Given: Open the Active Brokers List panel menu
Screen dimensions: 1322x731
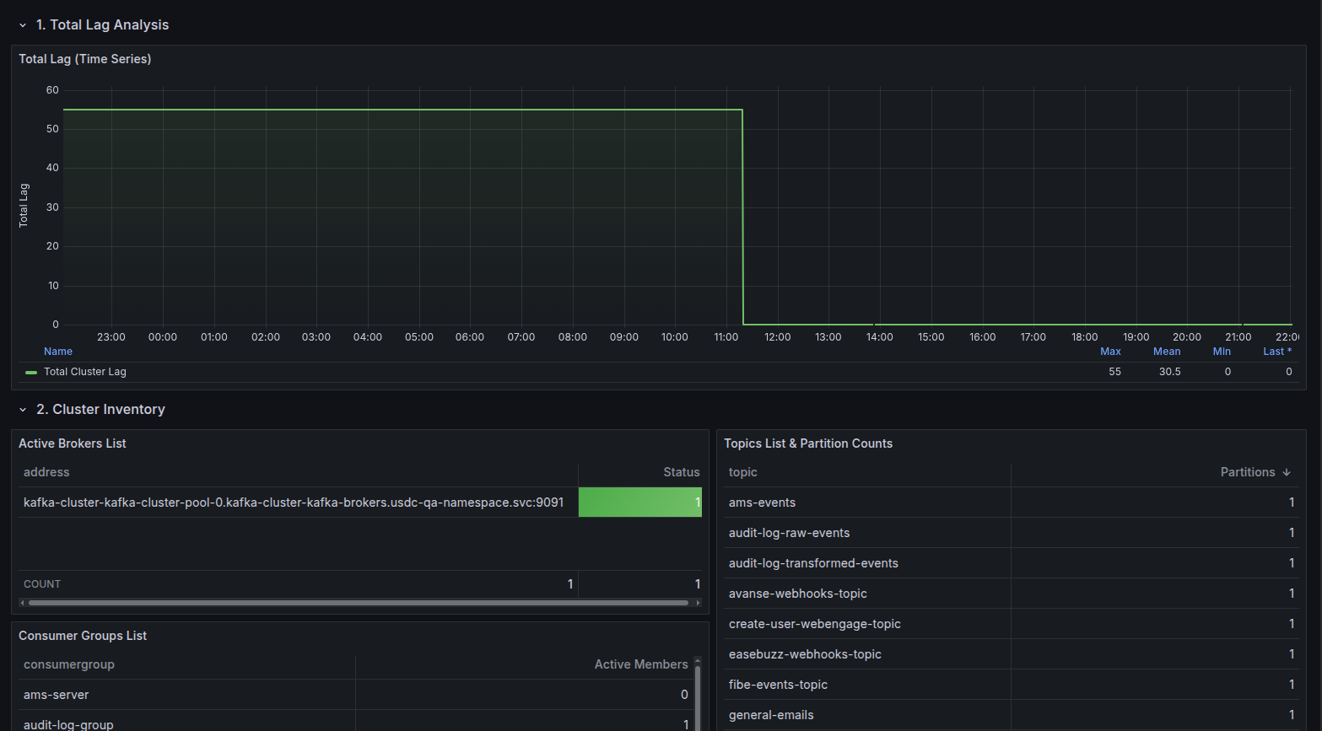Looking at the screenshot, I should coord(73,443).
